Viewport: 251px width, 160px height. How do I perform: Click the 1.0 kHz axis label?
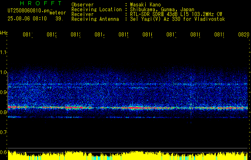(x=4, y=72)
